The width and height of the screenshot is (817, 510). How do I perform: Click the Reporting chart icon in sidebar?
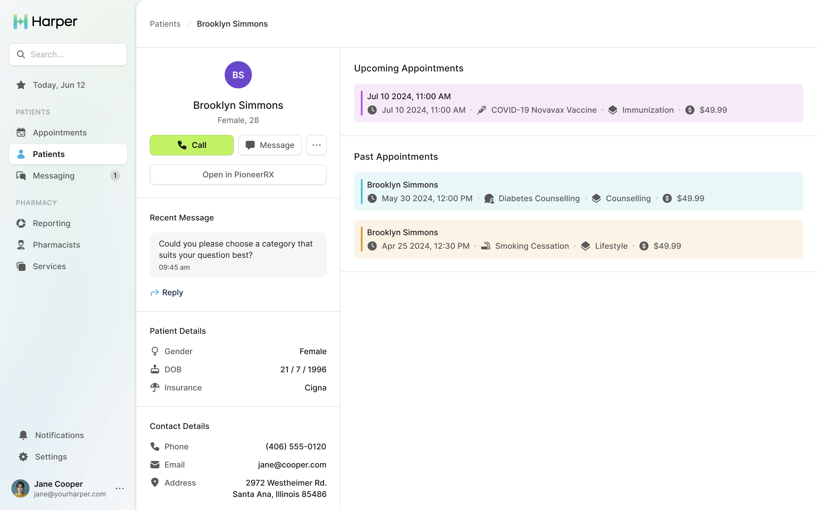tap(21, 223)
